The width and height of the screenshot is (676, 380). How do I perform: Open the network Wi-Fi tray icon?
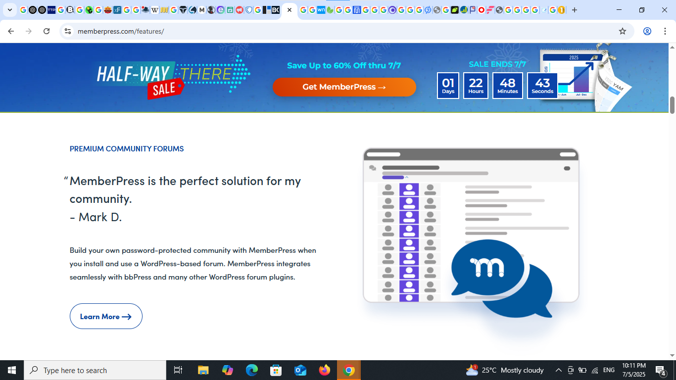595,370
